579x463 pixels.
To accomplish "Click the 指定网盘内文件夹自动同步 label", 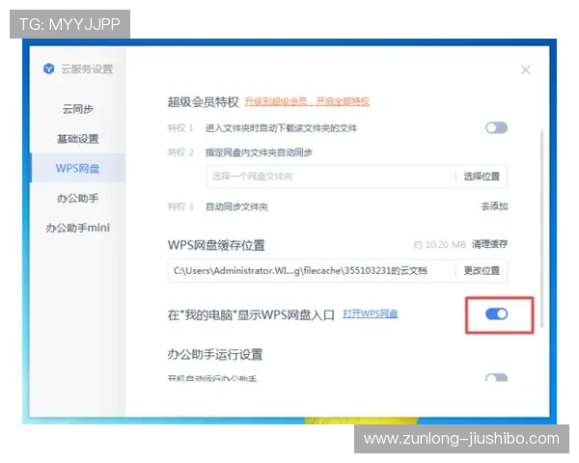I will click(259, 152).
